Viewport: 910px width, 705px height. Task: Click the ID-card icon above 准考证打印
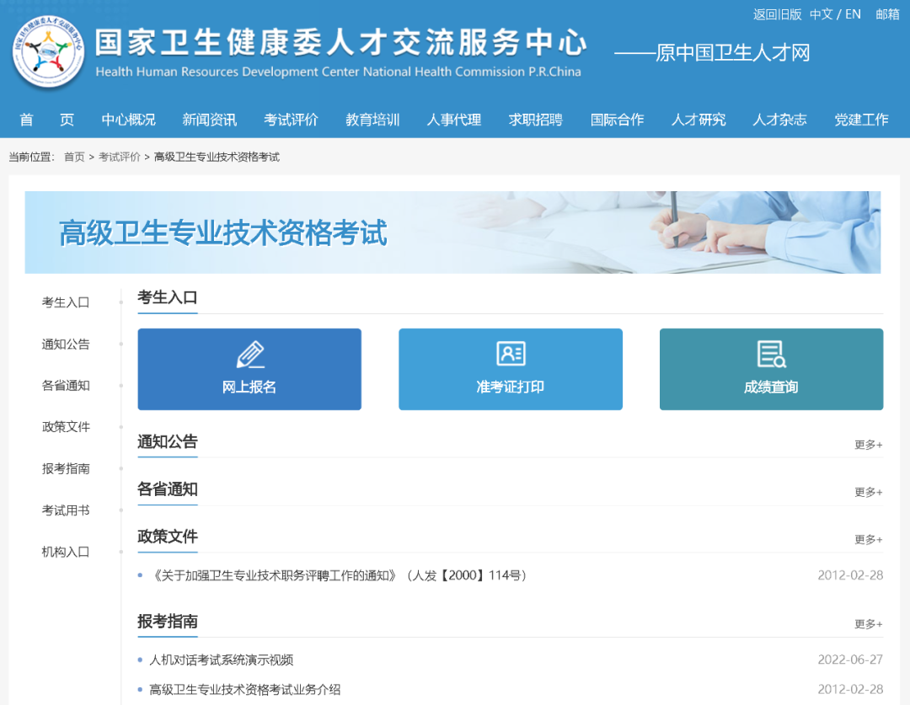(x=510, y=354)
